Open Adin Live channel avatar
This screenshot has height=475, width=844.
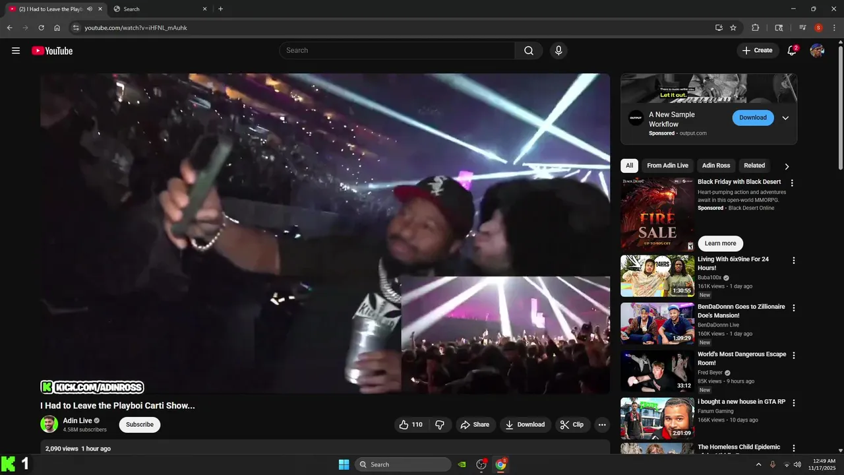[49, 424]
